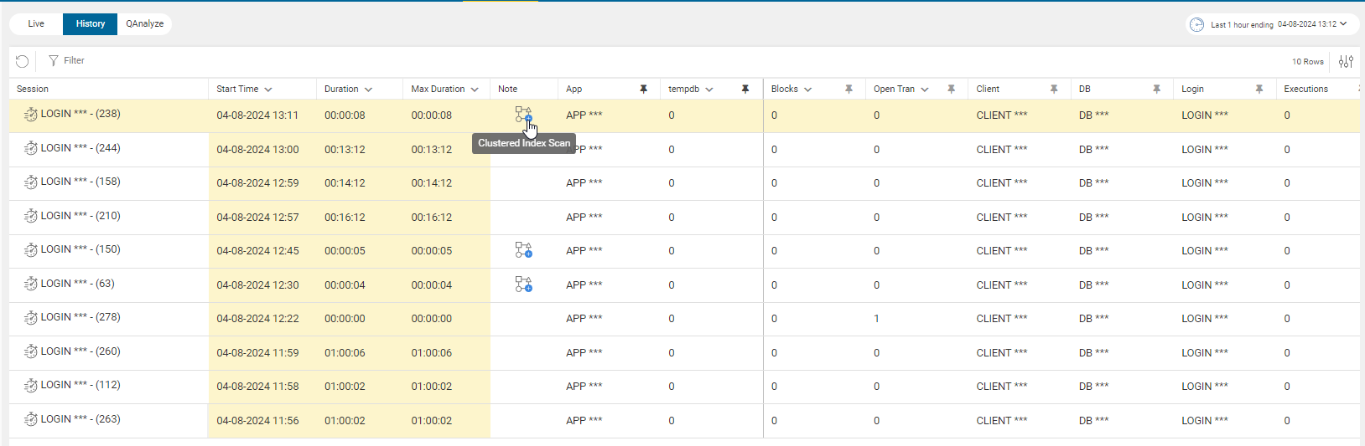Screen dimensions: 1365x446
Task: Select duration 01:00:06
Action: coord(345,352)
